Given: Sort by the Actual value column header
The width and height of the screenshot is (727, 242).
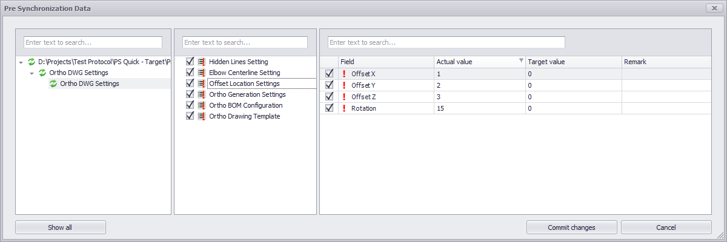Looking at the screenshot, I should [x=479, y=62].
